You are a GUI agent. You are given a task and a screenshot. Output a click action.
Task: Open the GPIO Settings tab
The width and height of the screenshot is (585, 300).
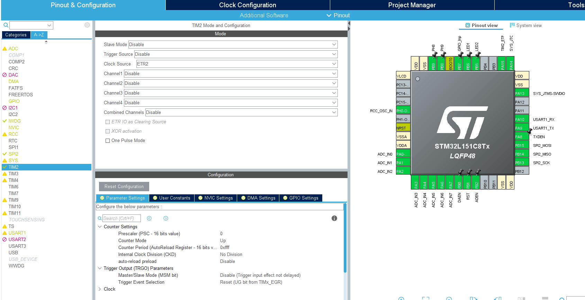pos(300,198)
